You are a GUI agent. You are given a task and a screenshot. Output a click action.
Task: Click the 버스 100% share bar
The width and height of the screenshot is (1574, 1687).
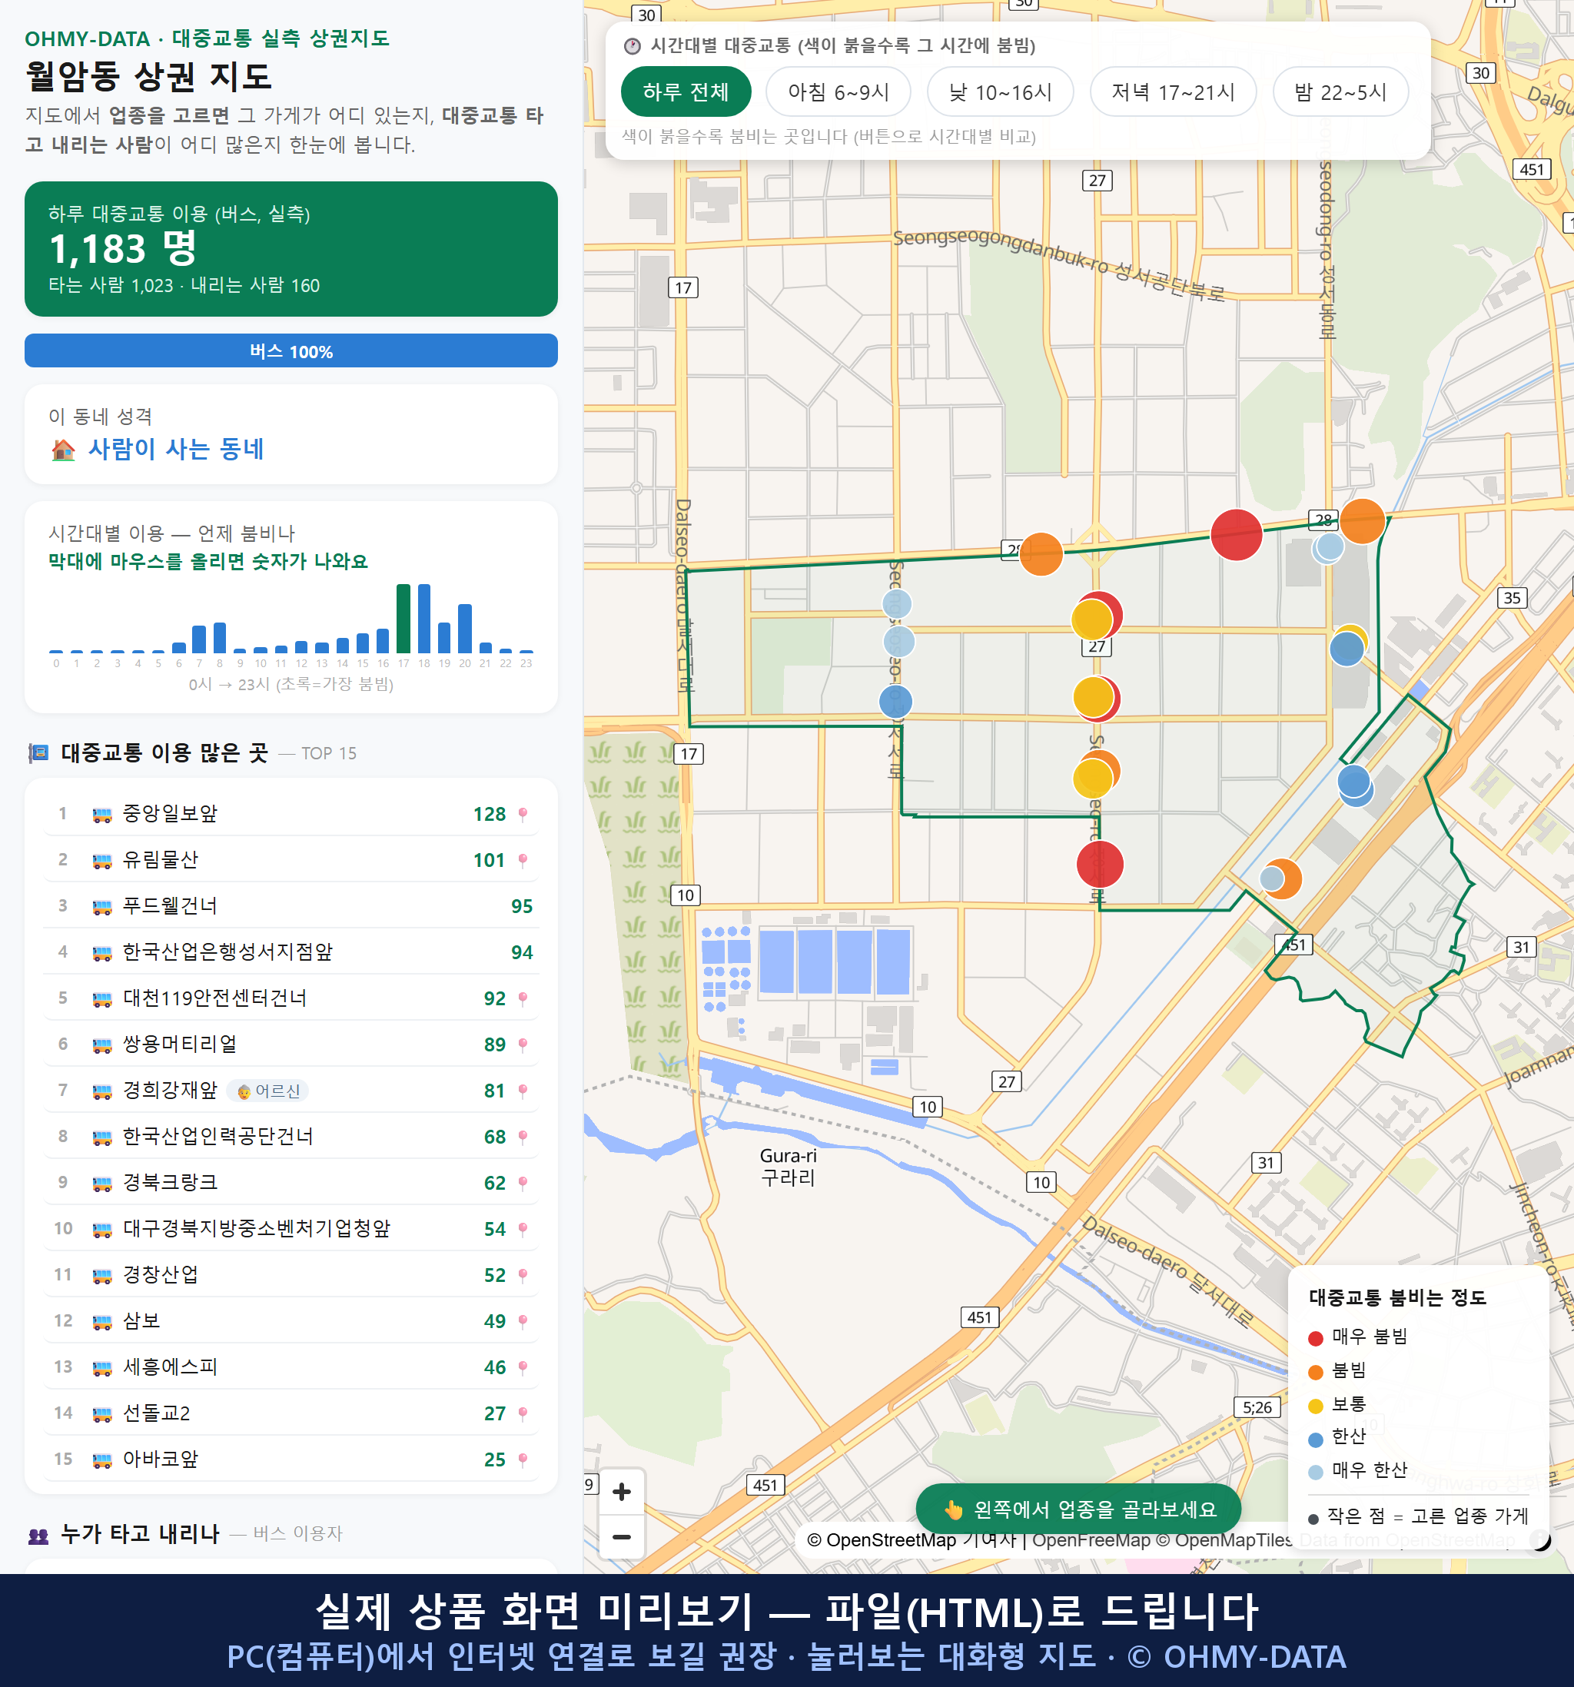point(291,350)
